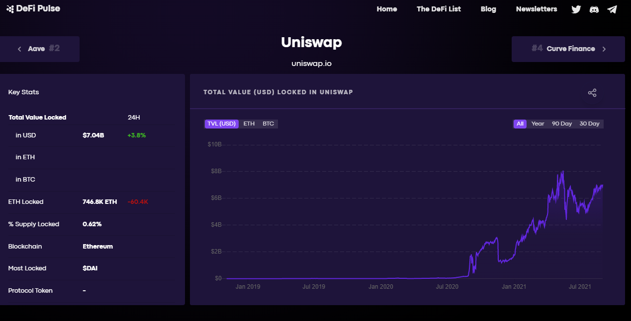This screenshot has height=321, width=631.
Task: Click the 746.8K ETH value
Action: pyautogui.click(x=100, y=202)
